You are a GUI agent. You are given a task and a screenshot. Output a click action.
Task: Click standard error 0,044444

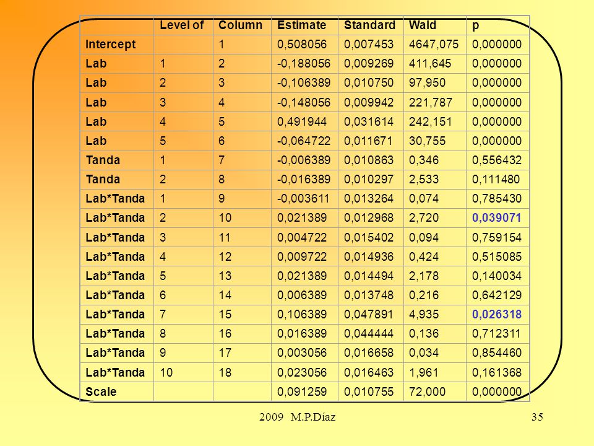click(369, 334)
